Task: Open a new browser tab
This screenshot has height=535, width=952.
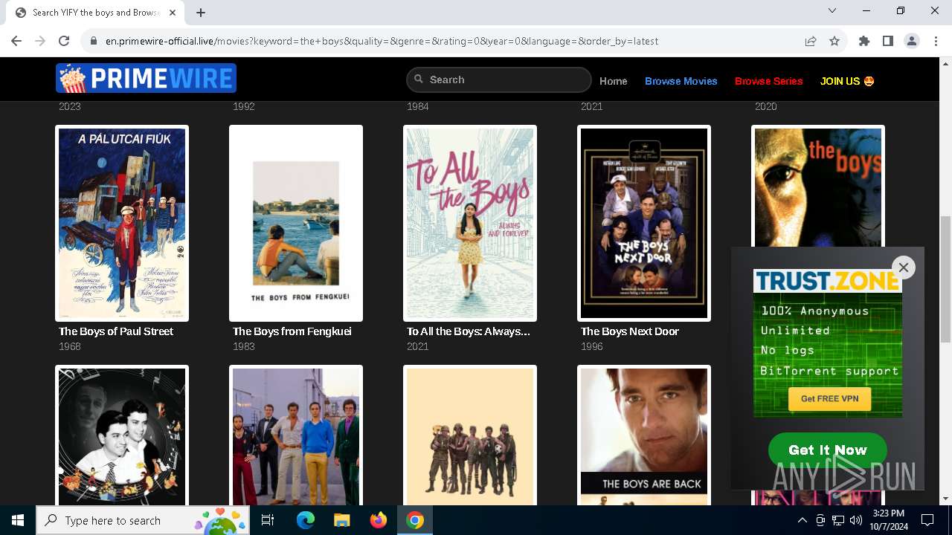Action: pos(201,13)
